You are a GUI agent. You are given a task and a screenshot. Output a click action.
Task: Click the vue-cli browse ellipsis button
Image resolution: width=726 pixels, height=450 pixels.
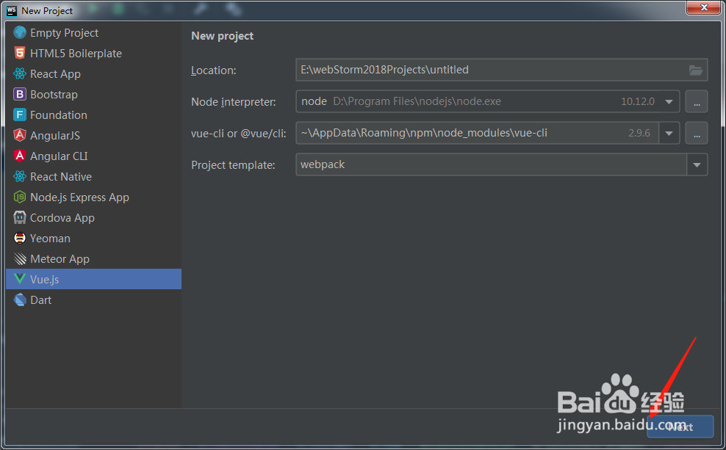696,133
